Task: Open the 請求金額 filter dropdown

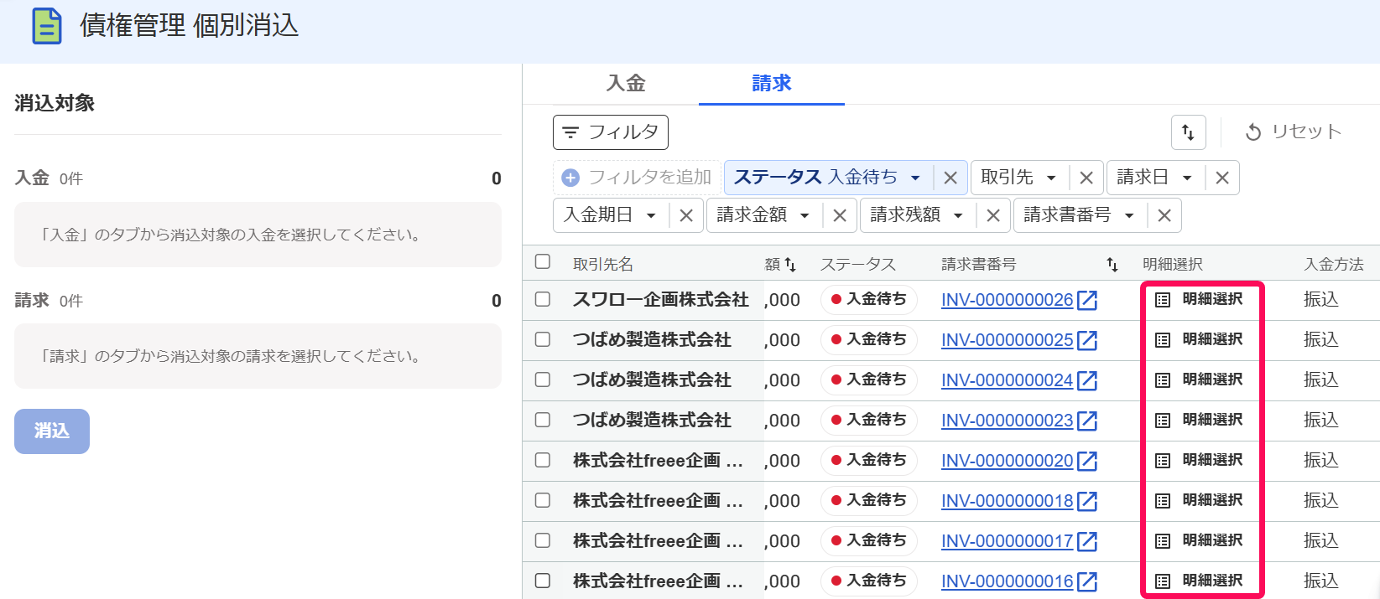Action: (x=763, y=215)
